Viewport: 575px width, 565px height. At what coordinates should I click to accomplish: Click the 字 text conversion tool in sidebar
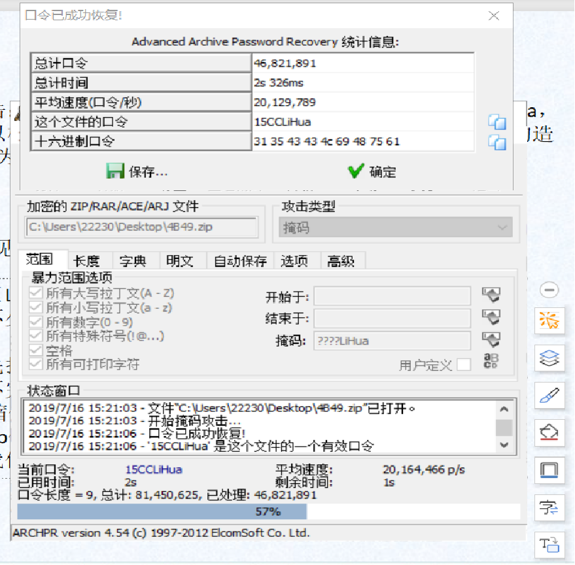click(x=549, y=508)
